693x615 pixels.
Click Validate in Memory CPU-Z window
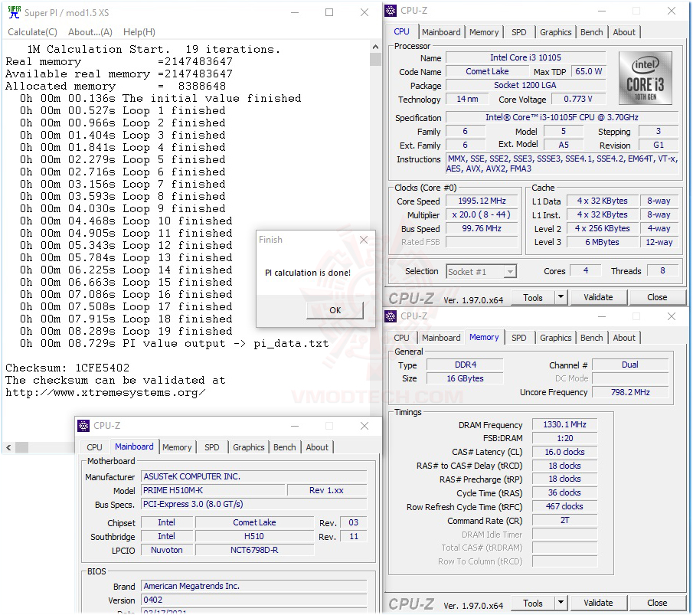click(x=598, y=603)
